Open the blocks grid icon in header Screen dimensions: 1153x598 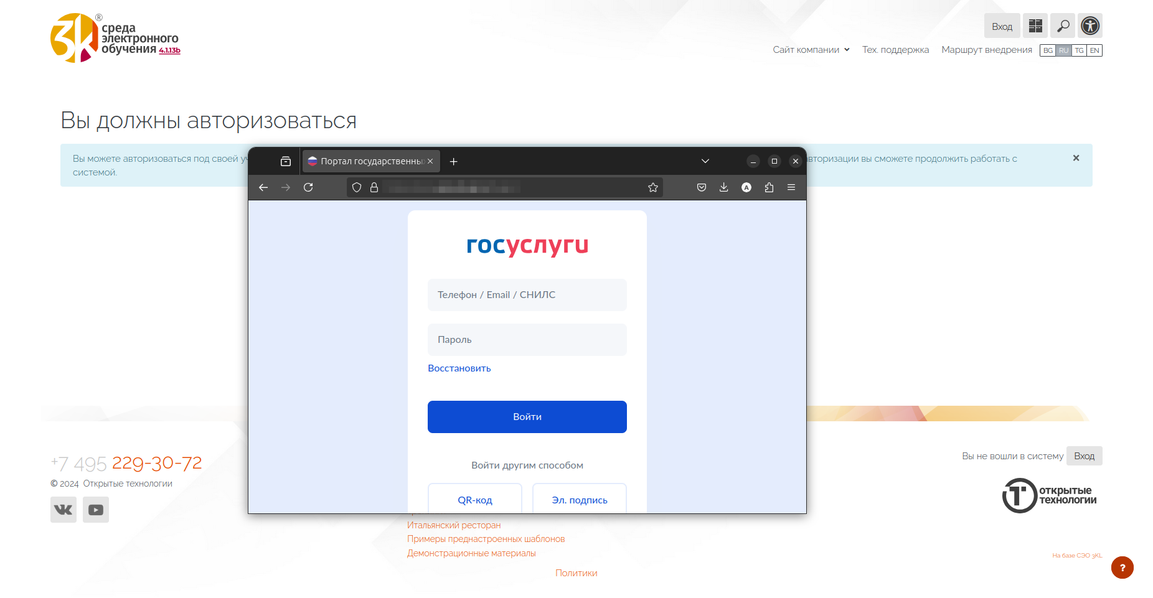1035,26
